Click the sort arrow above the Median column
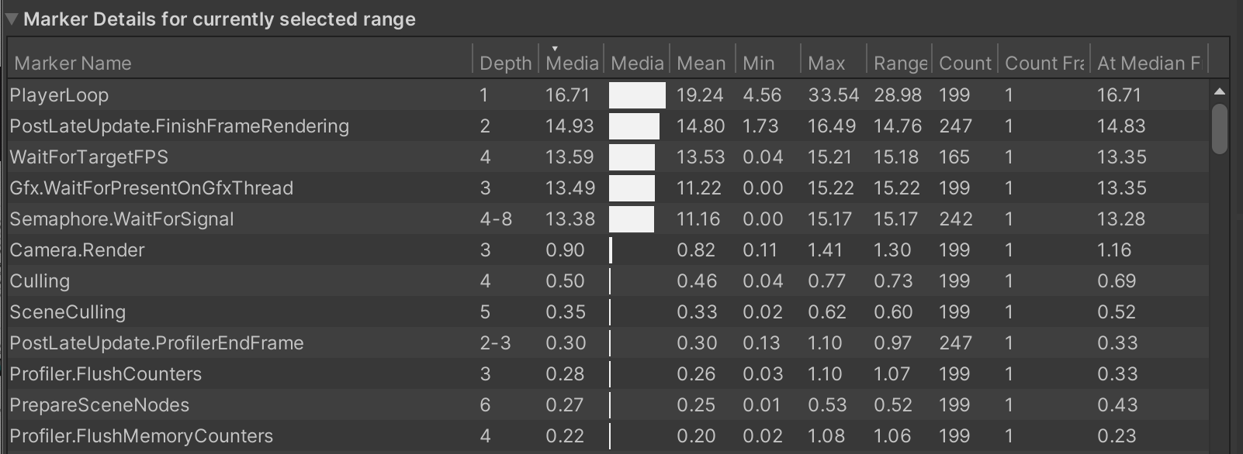The image size is (1243, 454). [x=554, y=48]
